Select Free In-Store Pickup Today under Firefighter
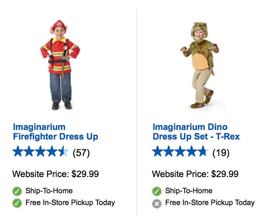 click(x=70, y=202)
